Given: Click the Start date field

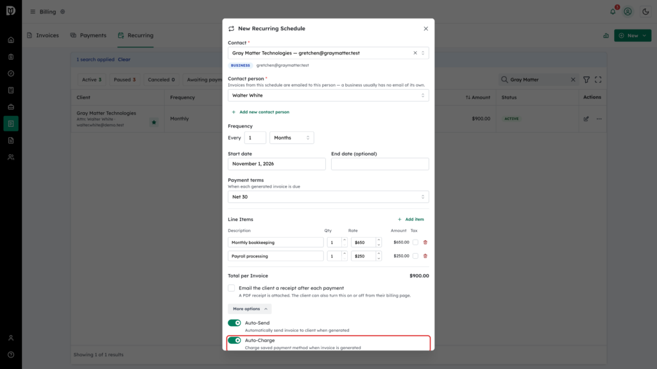Looking at the screenshot, I should [x=277, y=164].
